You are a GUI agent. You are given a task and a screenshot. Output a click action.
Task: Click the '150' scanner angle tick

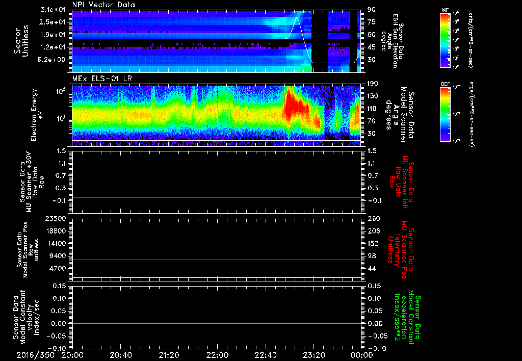click(373, 96)
